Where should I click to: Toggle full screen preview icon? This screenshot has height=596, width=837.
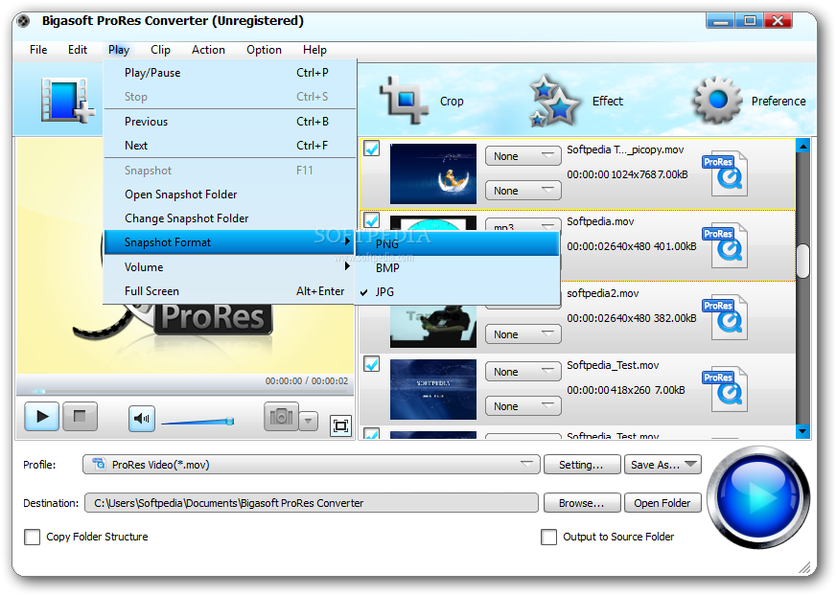tap(340, 425)
